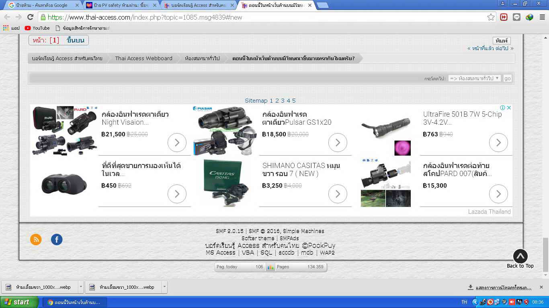This screenshot has width=549, height=308.
Task: Open the forum jump dropdown
Action: click(x=475, y=78)
